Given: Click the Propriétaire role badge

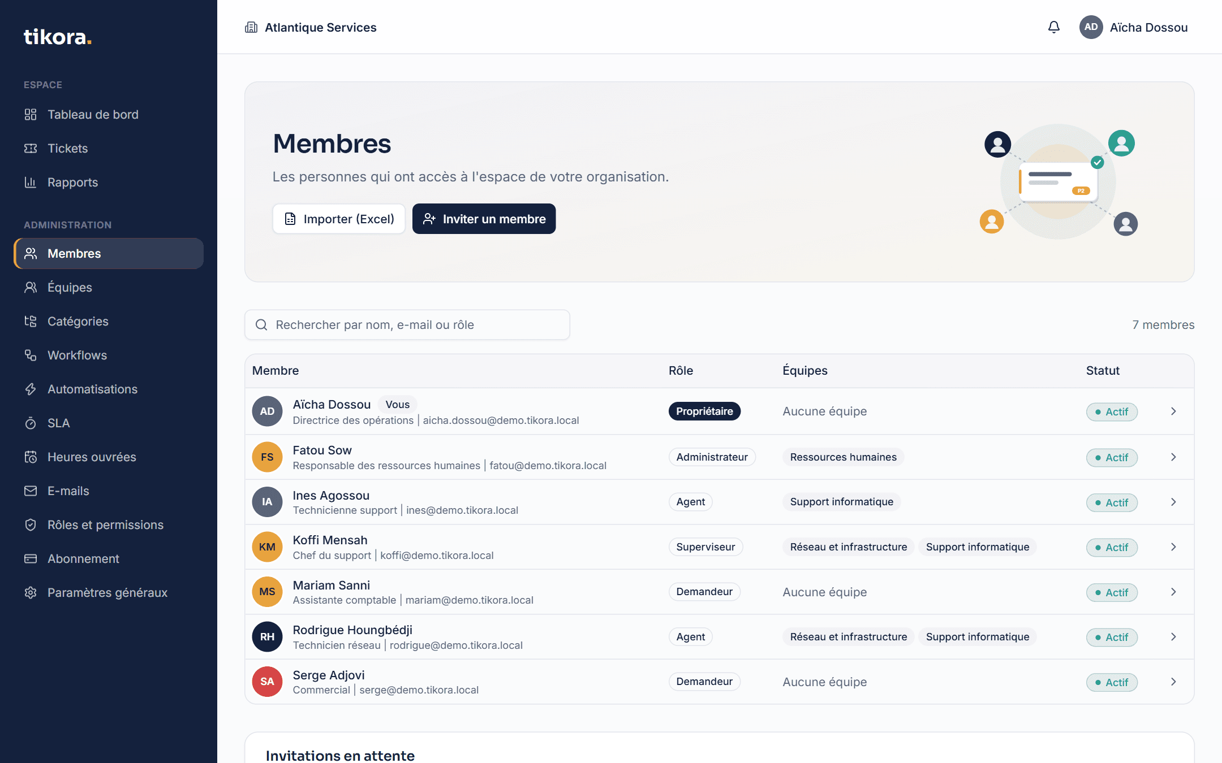Looking at the screenshot, I should pos(704,411).
